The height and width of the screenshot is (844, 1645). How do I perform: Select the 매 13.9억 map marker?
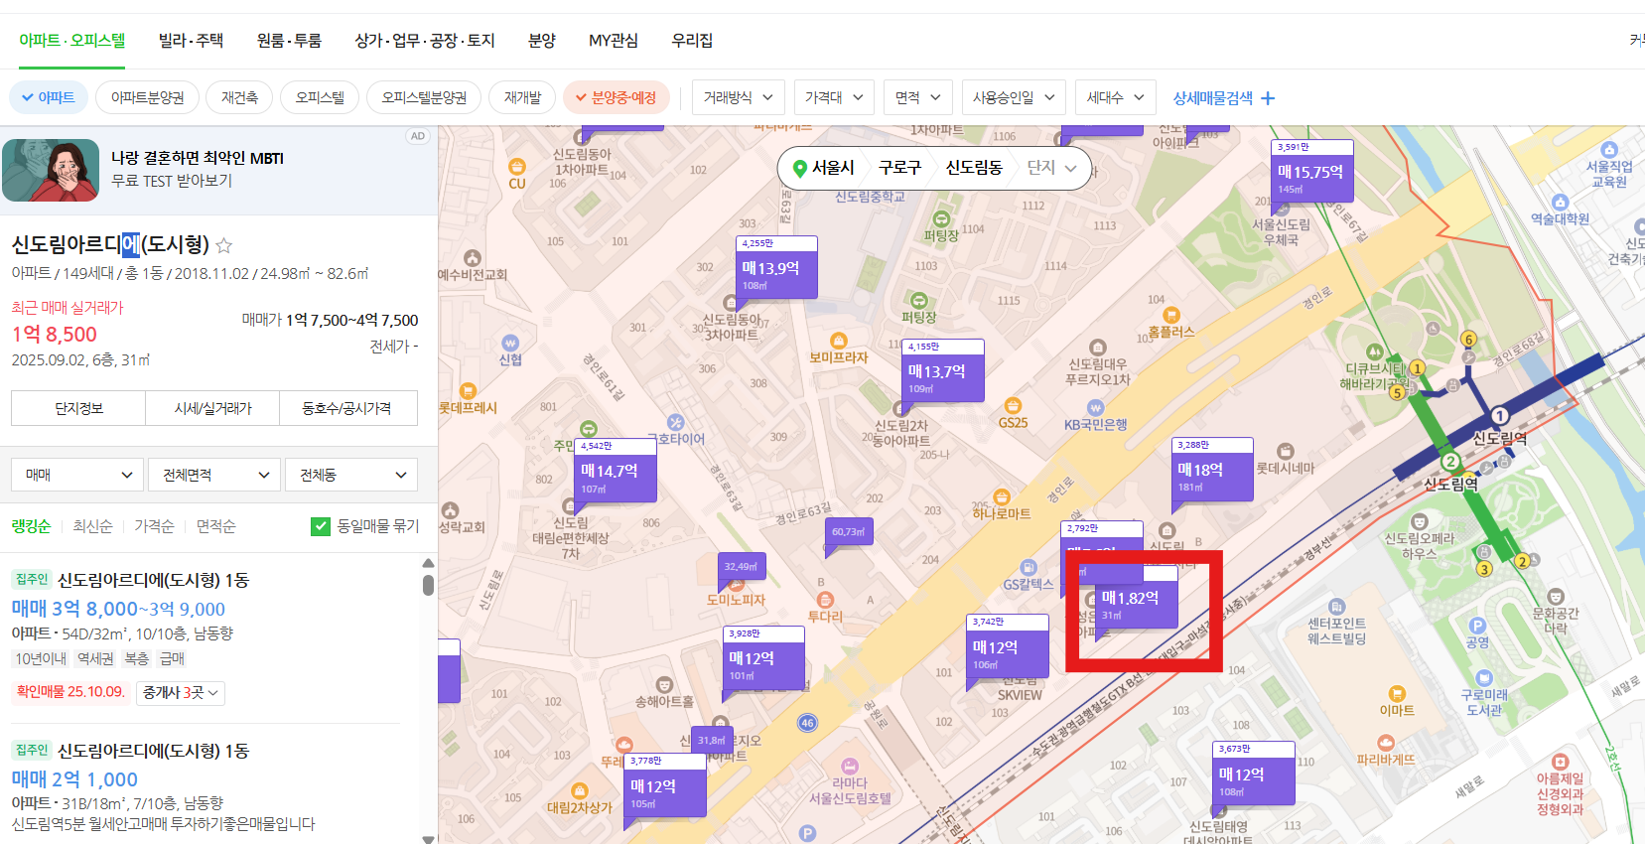pyautogui.click(x=776, y=266)
